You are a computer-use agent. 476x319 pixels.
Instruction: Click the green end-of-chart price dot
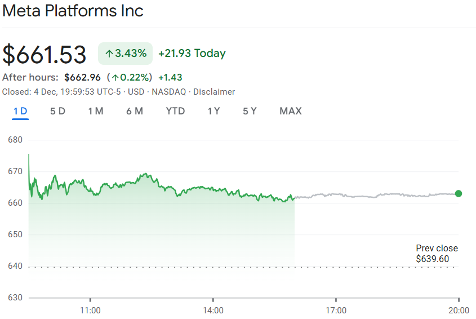pyautogui.click(x=458, y=194)
